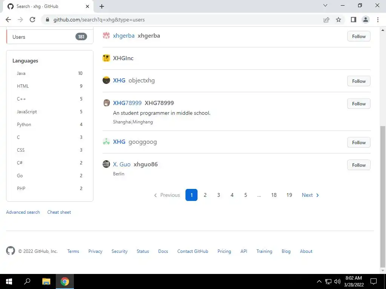Open the xhgerba profile link

point(124,36)
